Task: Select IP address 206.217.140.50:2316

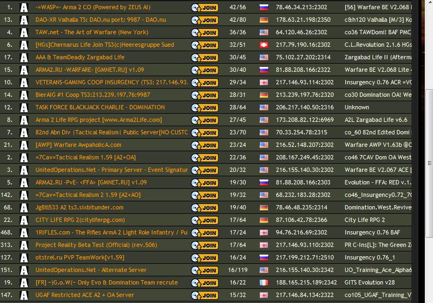Action: [x=305, y=107]
